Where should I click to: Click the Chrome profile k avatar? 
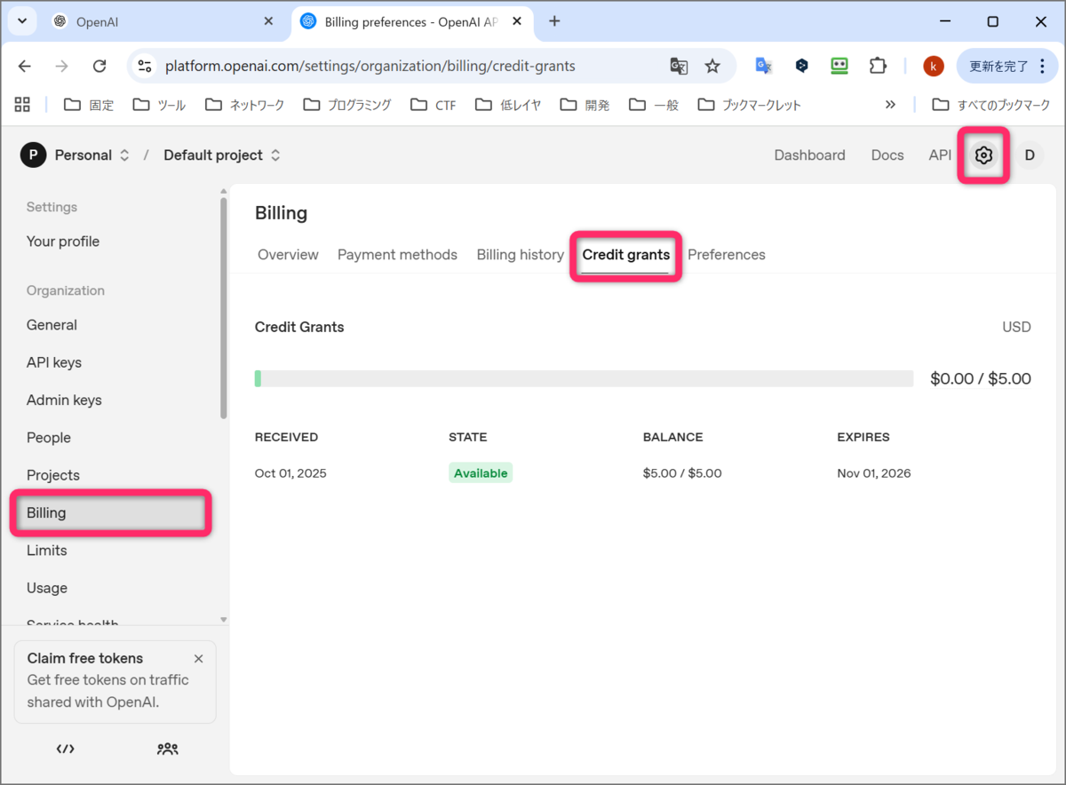[934, 66]
